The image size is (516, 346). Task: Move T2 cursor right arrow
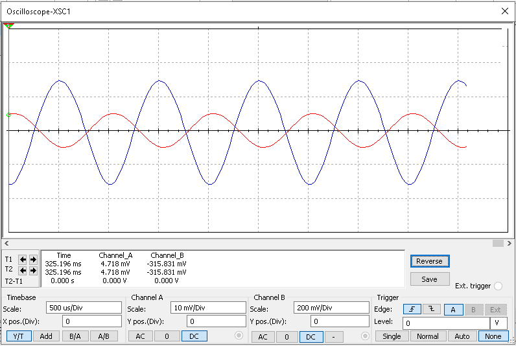[33, 271]
